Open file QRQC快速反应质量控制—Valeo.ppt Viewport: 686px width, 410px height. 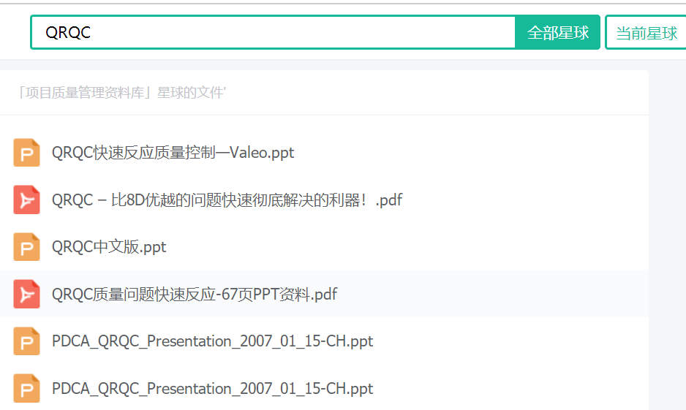(x=173, y=153)
